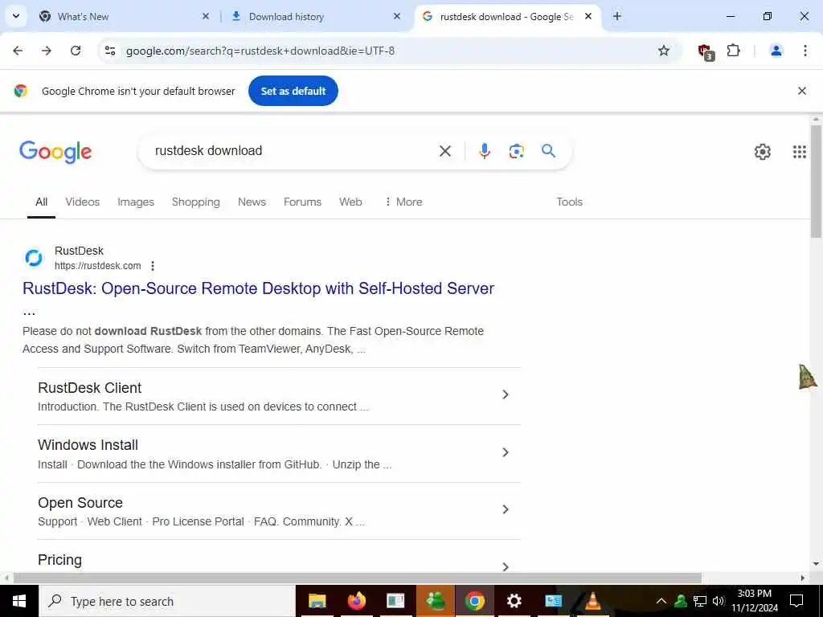Select the Forums search filter
Image resolution: width=823 pixels, height=617 pixels.
(x=302, y=202)
